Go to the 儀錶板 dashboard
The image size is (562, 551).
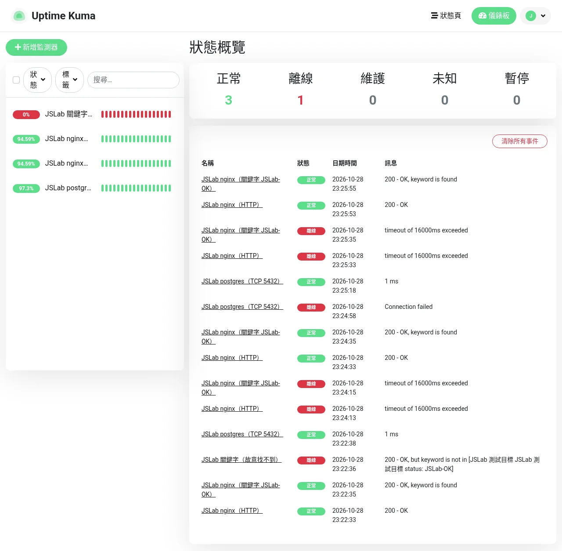click(x=494, y=16)
